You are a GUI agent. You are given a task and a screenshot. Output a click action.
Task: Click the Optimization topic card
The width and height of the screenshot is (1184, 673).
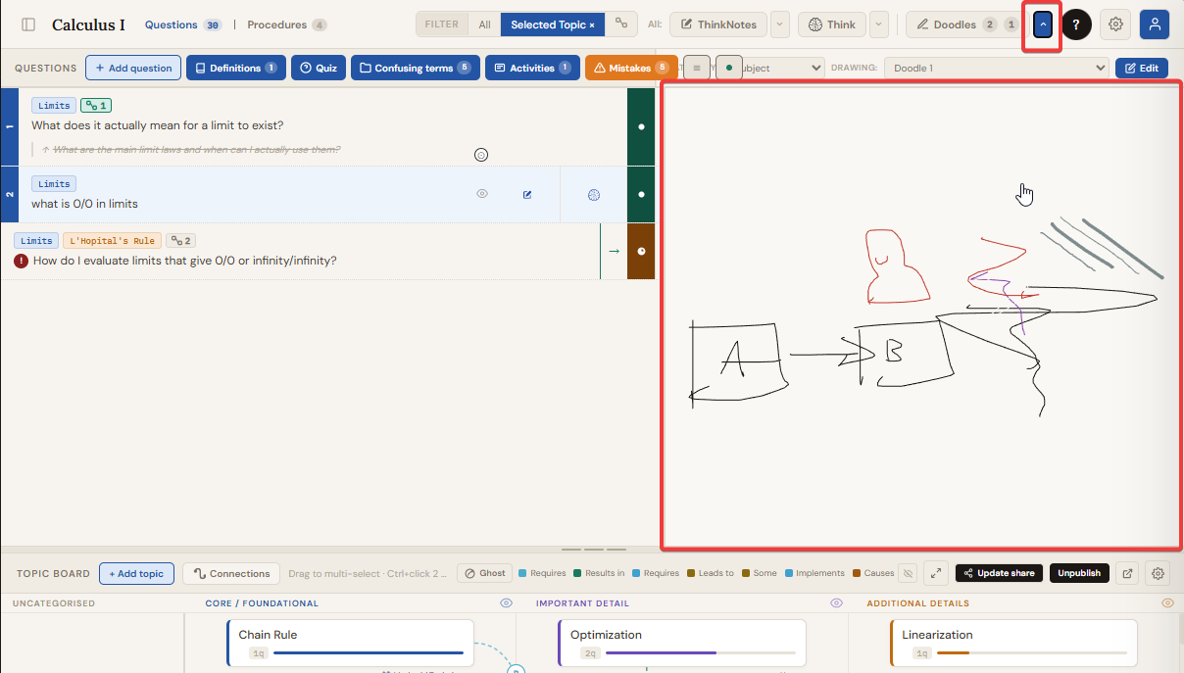(681, 643)
